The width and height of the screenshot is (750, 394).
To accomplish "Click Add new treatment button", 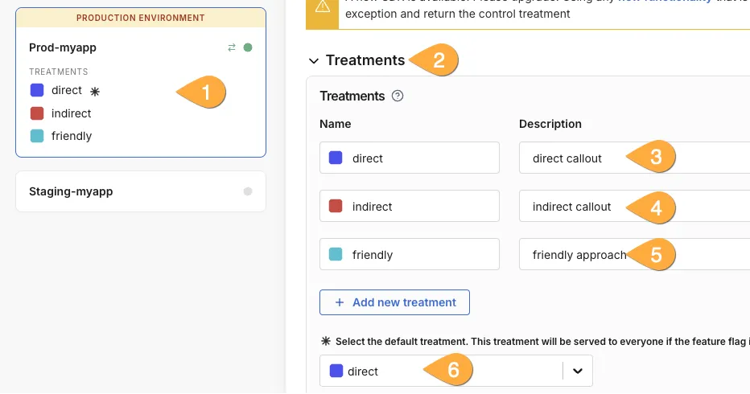I will 394,302.
